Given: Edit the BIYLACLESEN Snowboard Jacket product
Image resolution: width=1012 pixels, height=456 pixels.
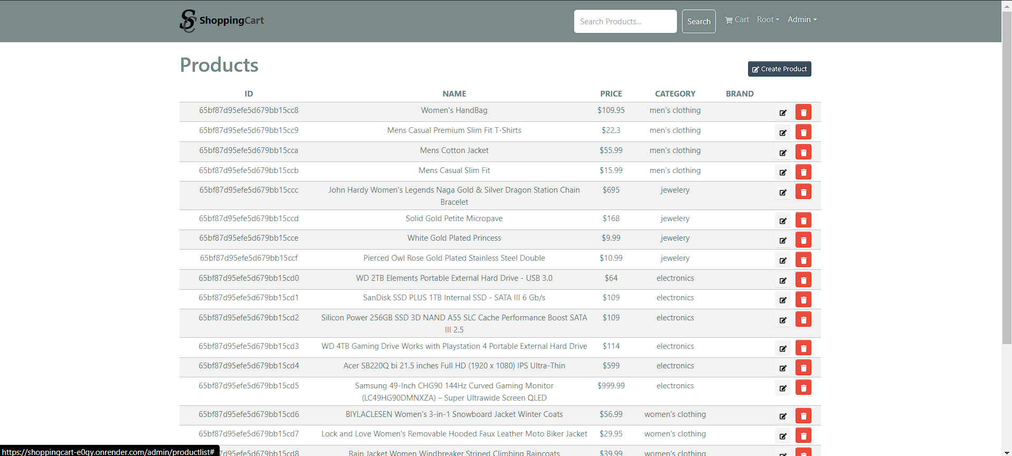Looking at the screenshot, I should coord(783,416).
